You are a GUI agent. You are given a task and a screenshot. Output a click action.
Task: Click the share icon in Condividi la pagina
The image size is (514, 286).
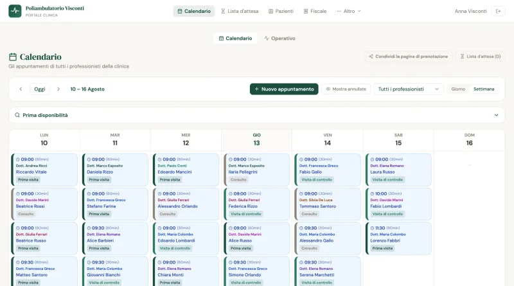(x=371, y=57)
